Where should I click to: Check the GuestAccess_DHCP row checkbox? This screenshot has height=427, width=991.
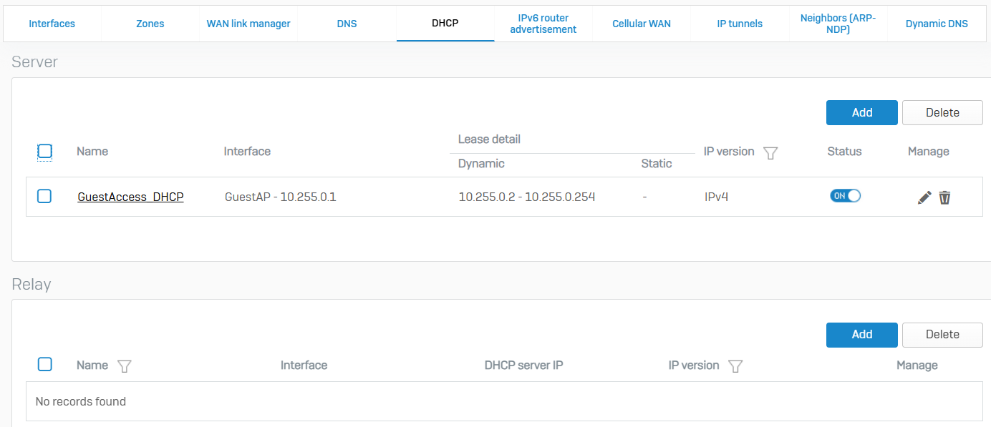pos(44,196)
